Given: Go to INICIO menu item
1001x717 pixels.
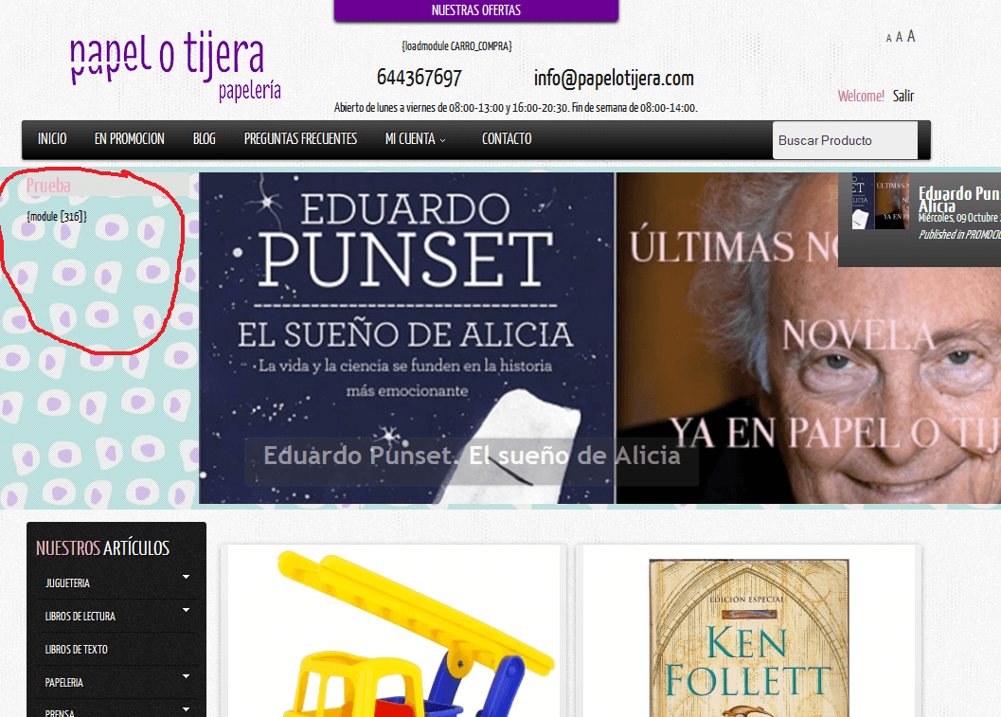Looking at the screenshot, I should click(52, 138).
